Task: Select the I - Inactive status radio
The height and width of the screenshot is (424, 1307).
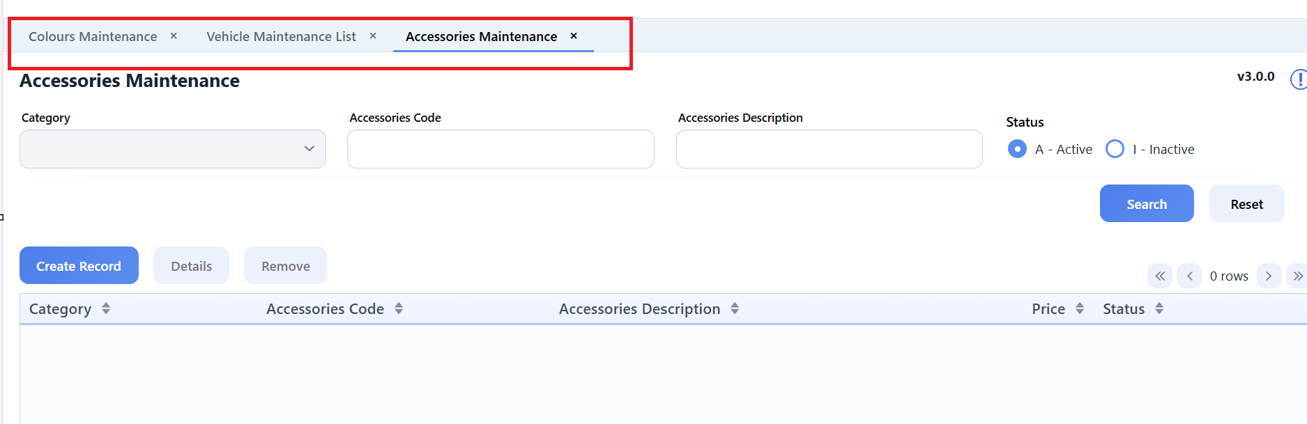Action: tap(1115, 149)
